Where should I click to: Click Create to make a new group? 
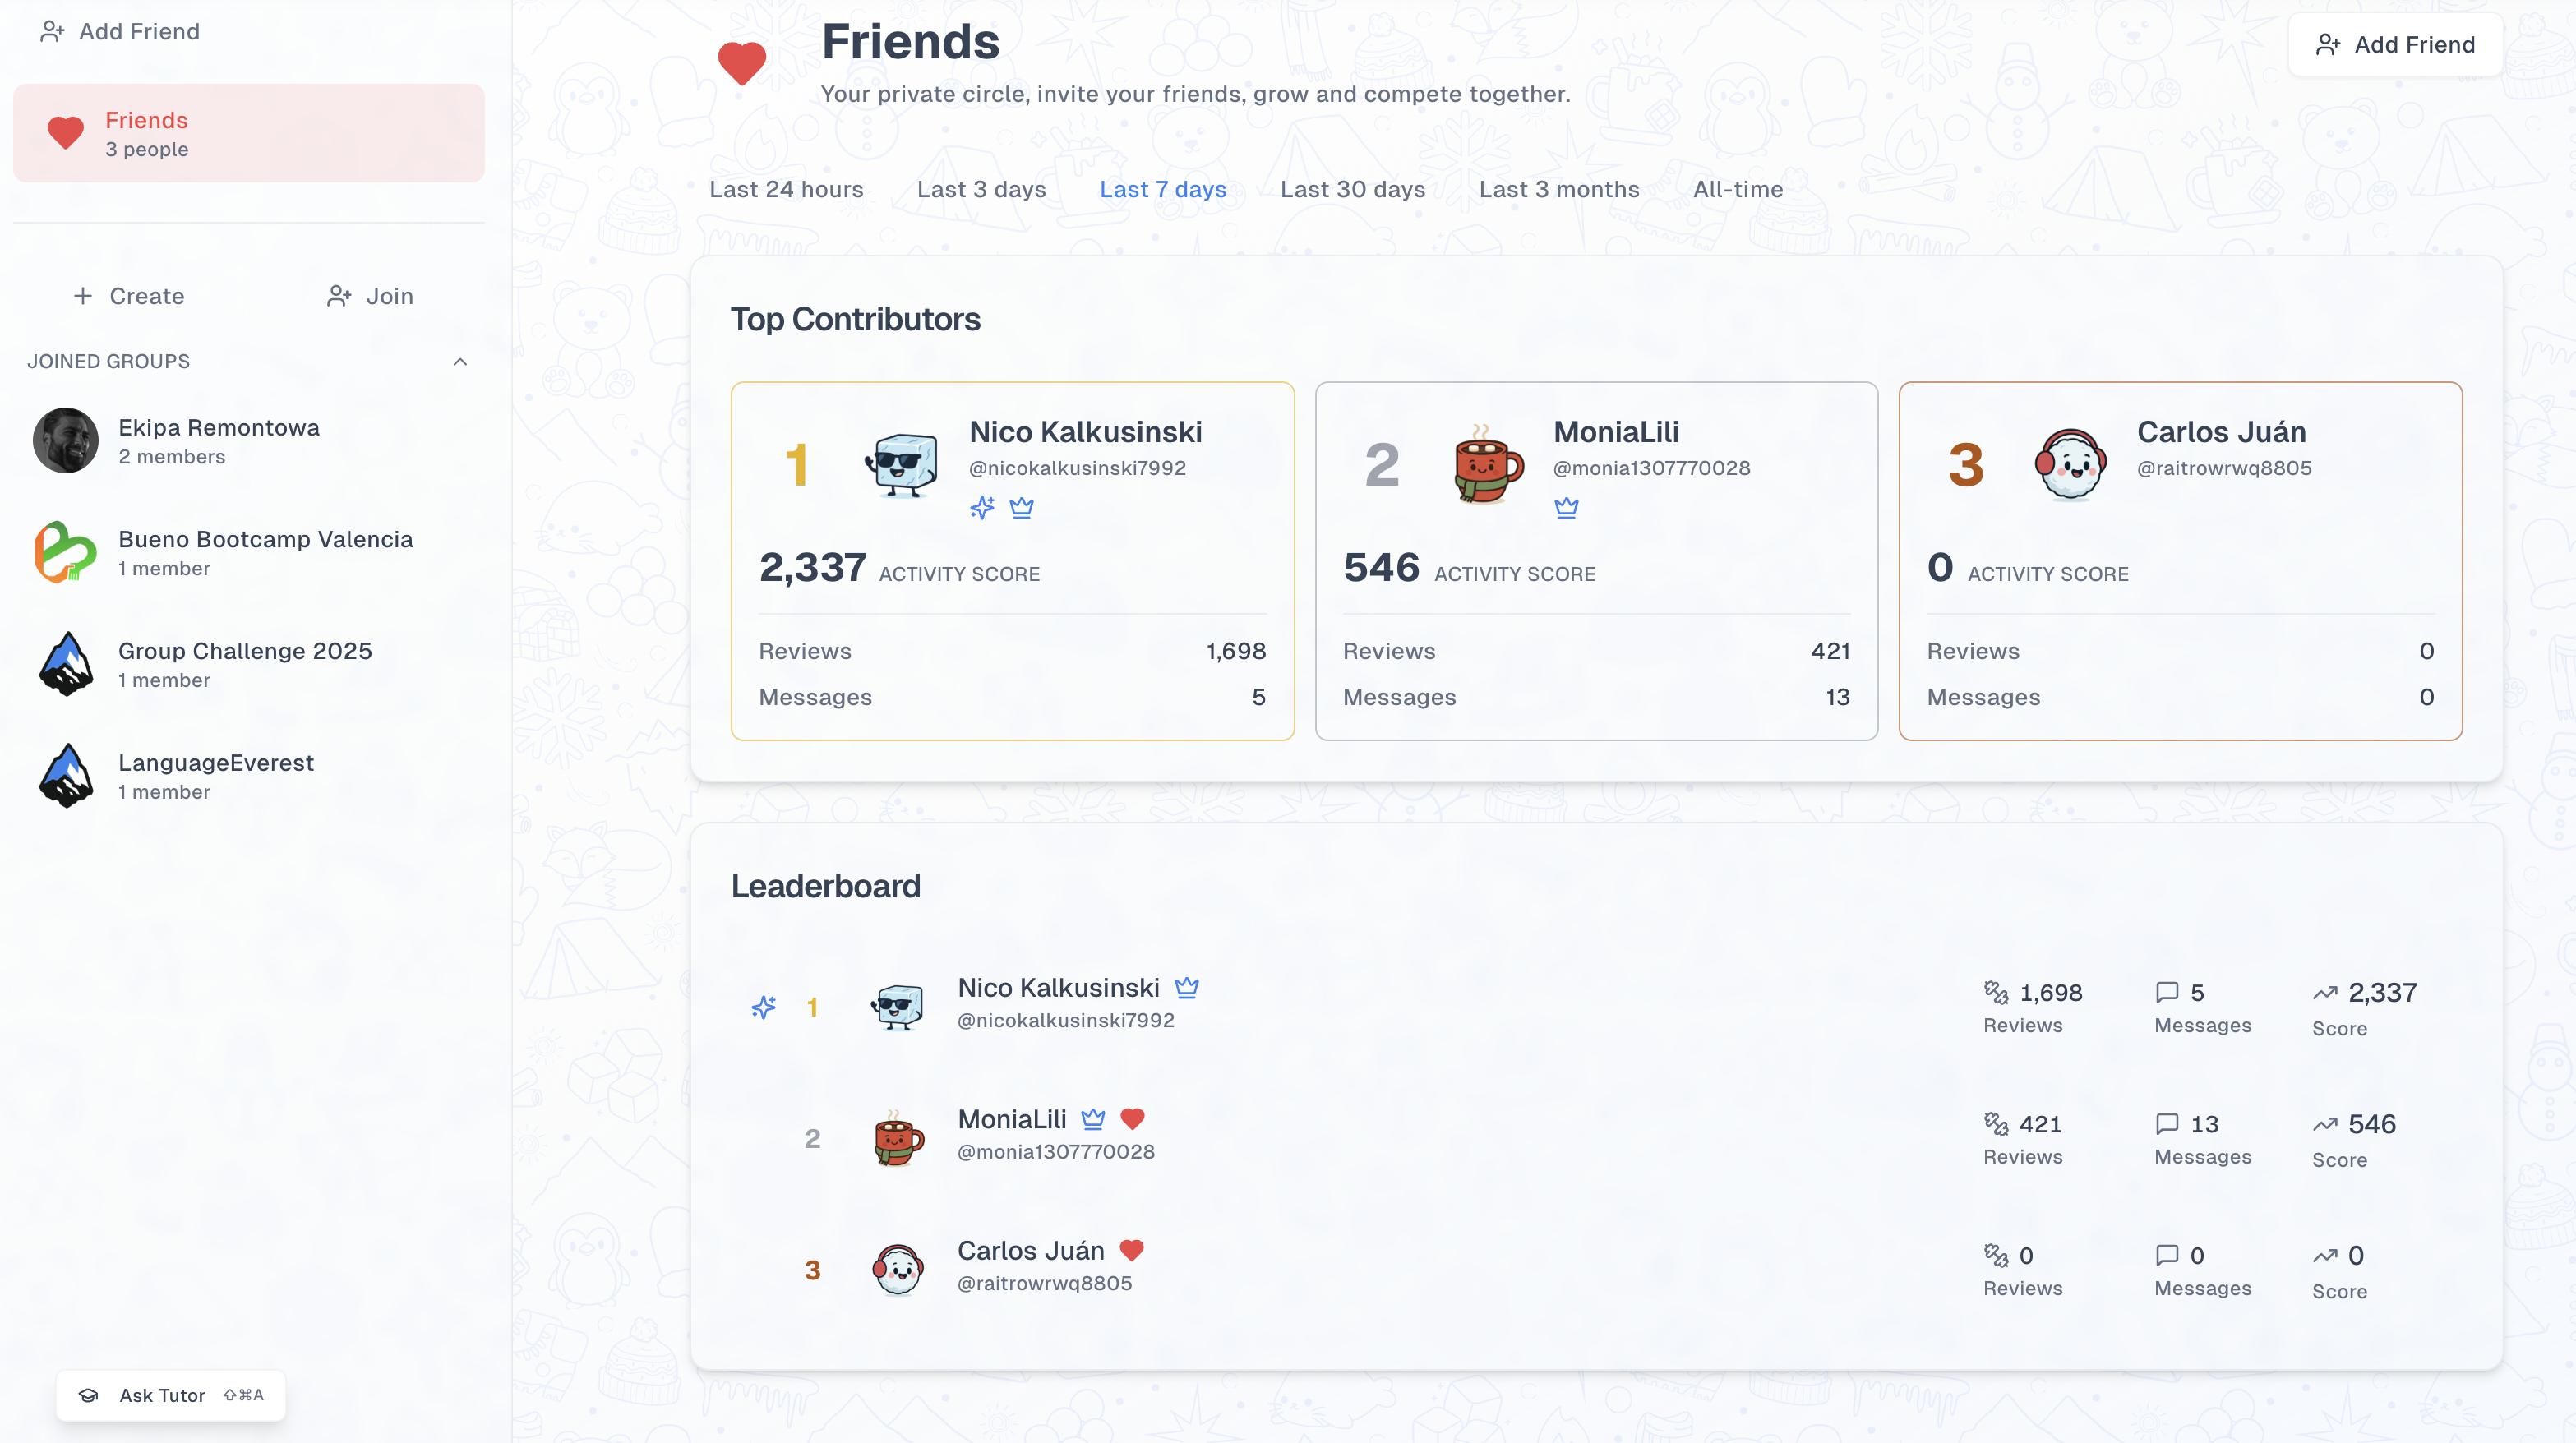click(x=128, y=296)
